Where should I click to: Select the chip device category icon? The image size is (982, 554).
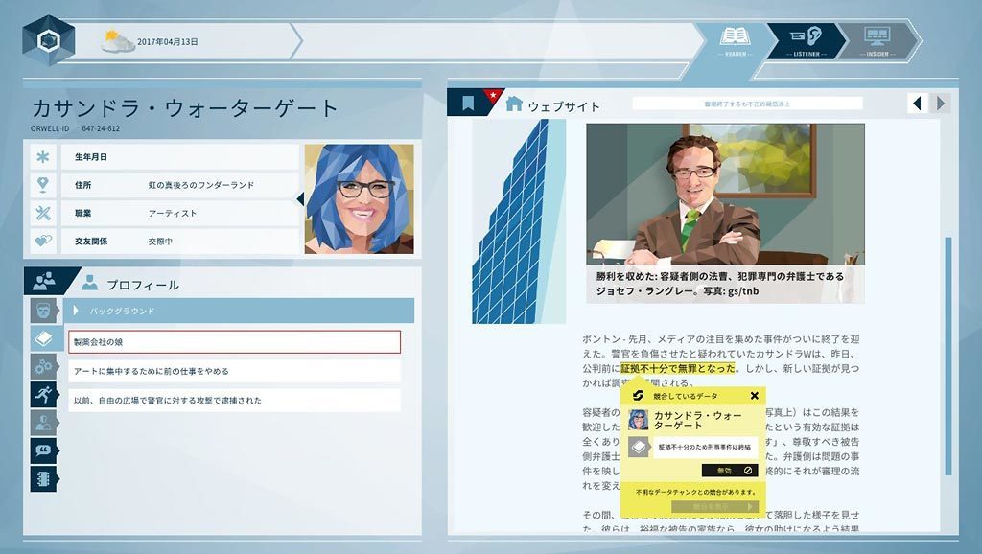point(43,479)
